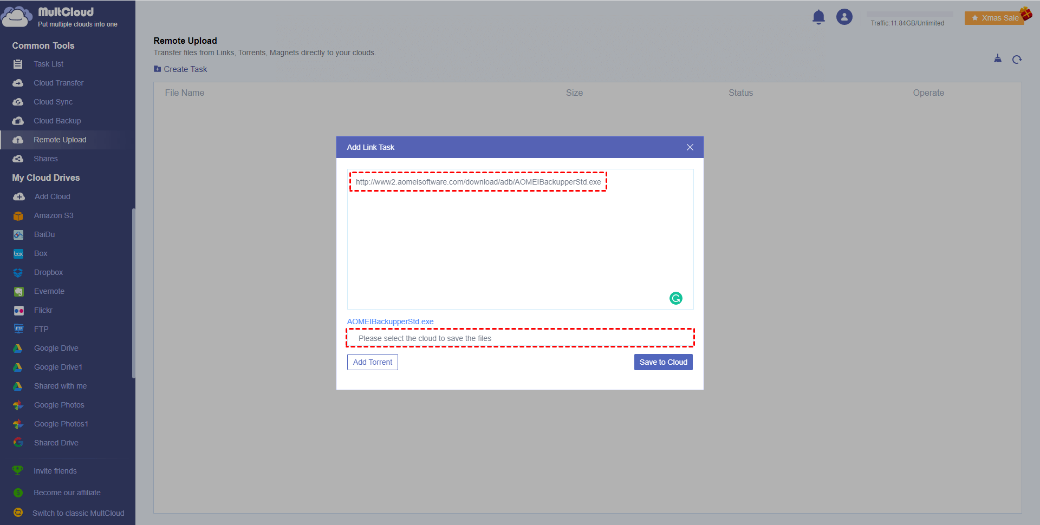Click the Add Cloud plus icon

[19, 197]
